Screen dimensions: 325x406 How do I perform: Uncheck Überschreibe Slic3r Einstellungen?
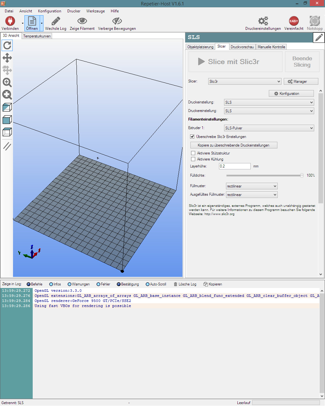pyautogui.click(x=192, y=137)
